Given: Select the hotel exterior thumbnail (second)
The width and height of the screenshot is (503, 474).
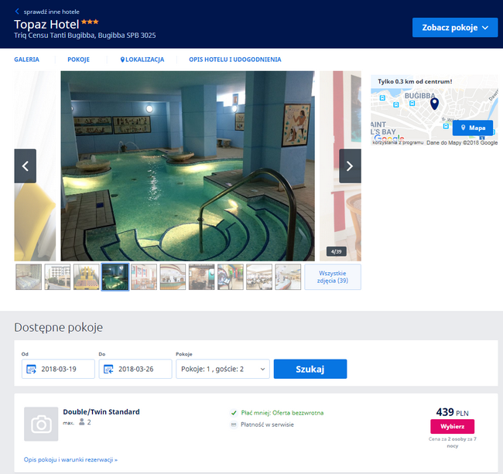Looking at the screenshot, I should (57, 277).
